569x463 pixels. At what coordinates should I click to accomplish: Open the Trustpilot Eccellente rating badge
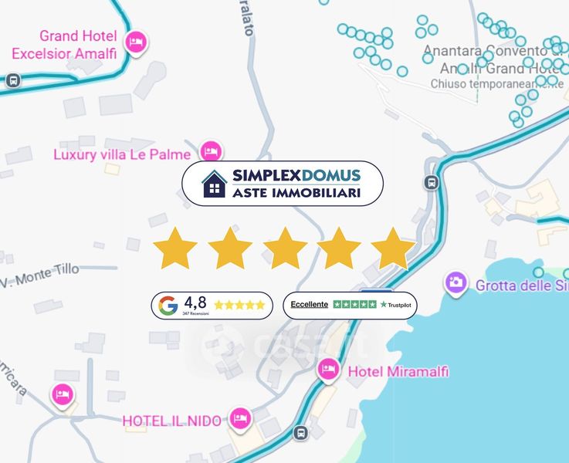(x=350, y=306)
